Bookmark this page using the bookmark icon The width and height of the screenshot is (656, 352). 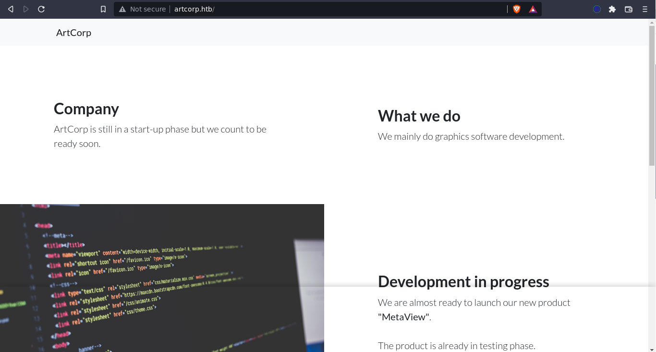(103, 9)
